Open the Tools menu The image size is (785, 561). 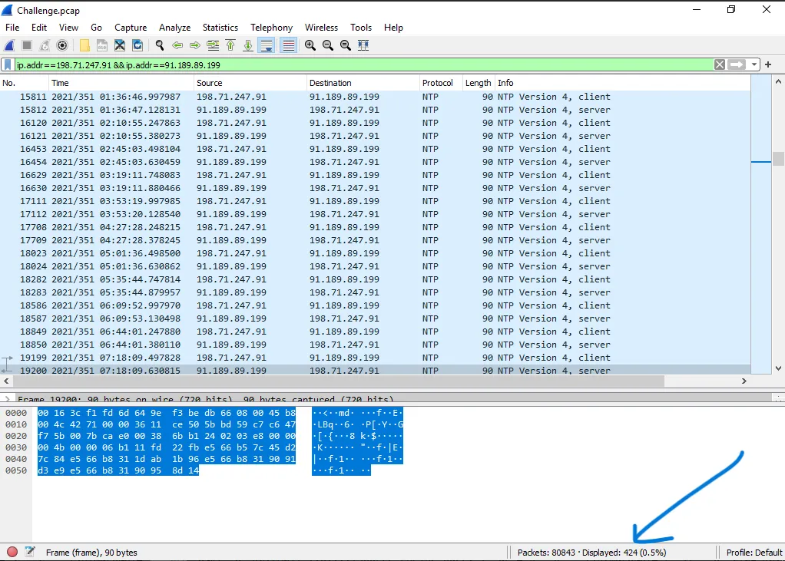361,28
